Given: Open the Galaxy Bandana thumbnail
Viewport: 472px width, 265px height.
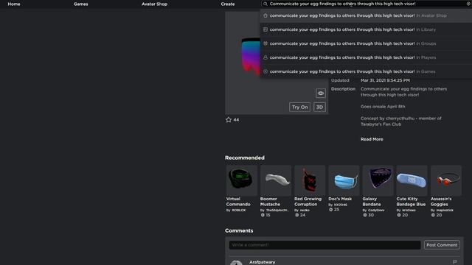Looking at the screenshot, I should pos(378,180).
